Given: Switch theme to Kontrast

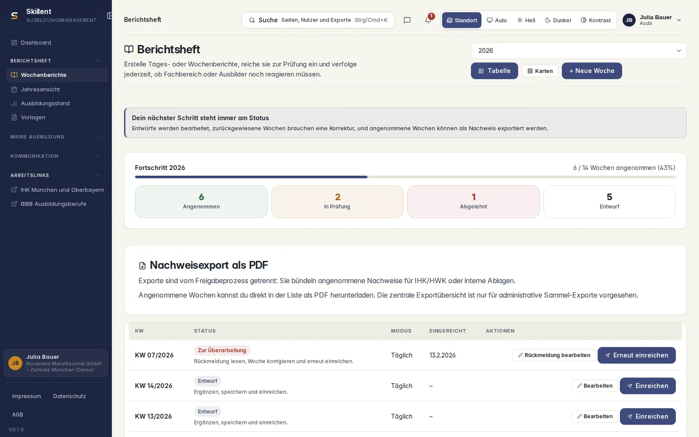Looking at the screenshot, I should point(596,20).
